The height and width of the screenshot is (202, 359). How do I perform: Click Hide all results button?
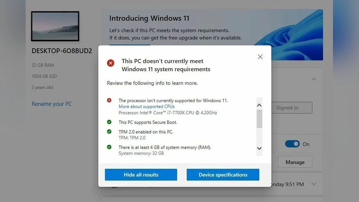click(x=141, y=175)
